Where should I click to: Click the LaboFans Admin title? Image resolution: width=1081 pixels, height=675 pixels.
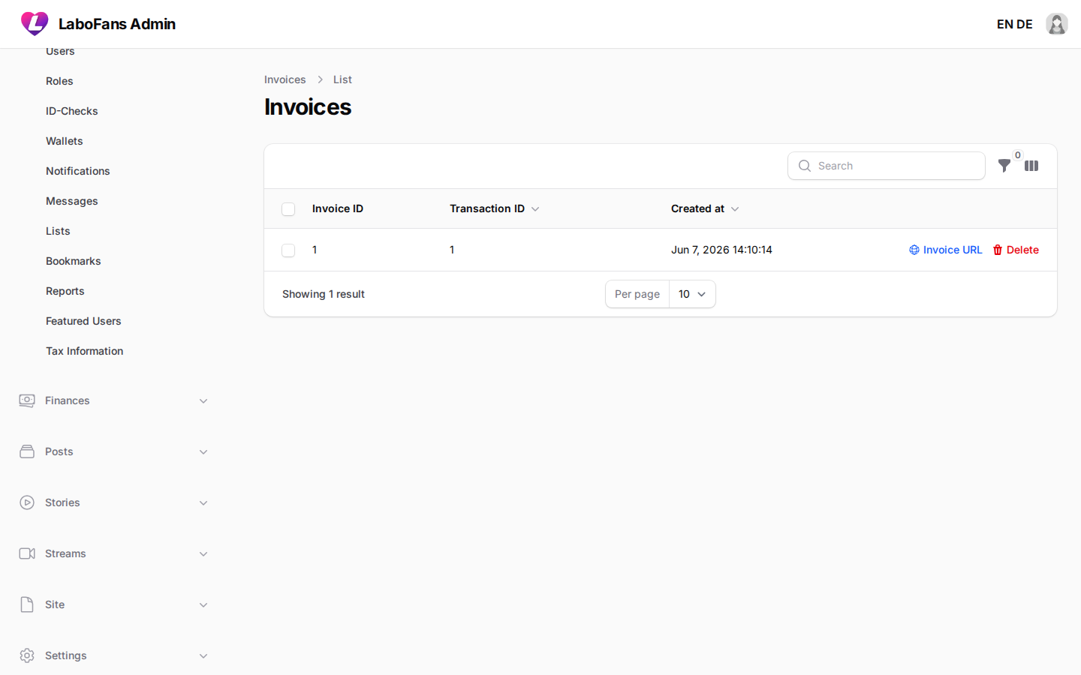pyautogui.click(x=117, y=24)
